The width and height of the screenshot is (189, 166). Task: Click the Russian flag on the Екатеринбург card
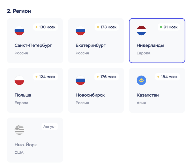click(80, 31)
